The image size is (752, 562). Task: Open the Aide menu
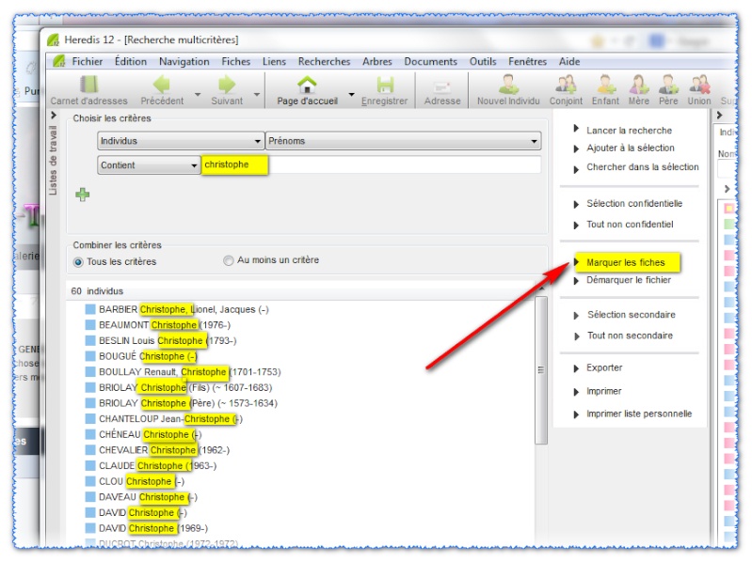click(x=569, y=61)
